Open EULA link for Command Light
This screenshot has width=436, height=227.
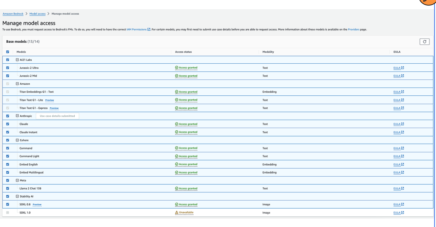398,156
